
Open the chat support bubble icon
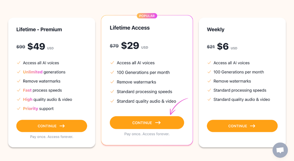pyautogui.click(x=280, y=150)
